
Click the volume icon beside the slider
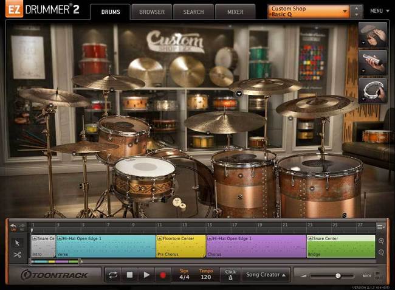click(304, 276)
